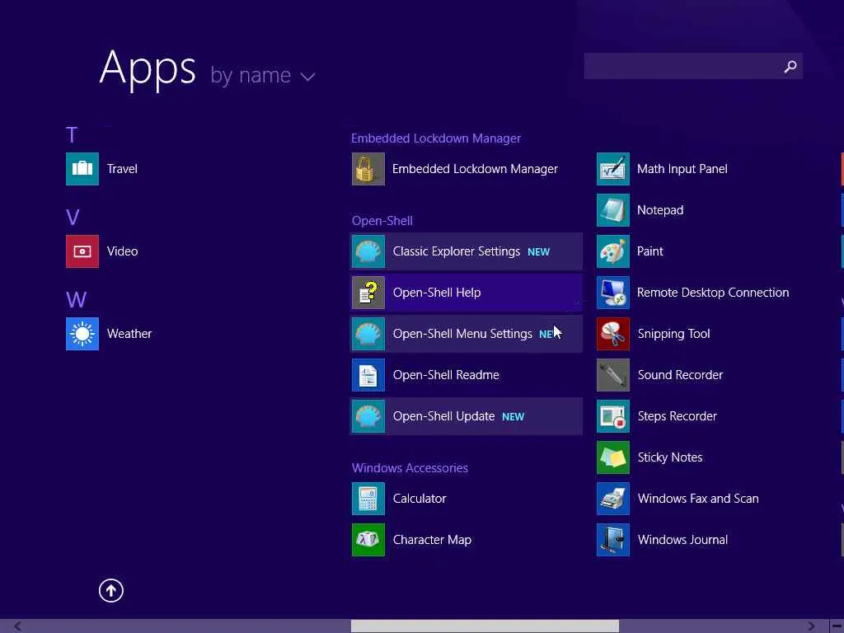The width and height of the screenshot is (844, 633).
Task: Click the 'Character Map' label
Action: click(x=432, y=540)
